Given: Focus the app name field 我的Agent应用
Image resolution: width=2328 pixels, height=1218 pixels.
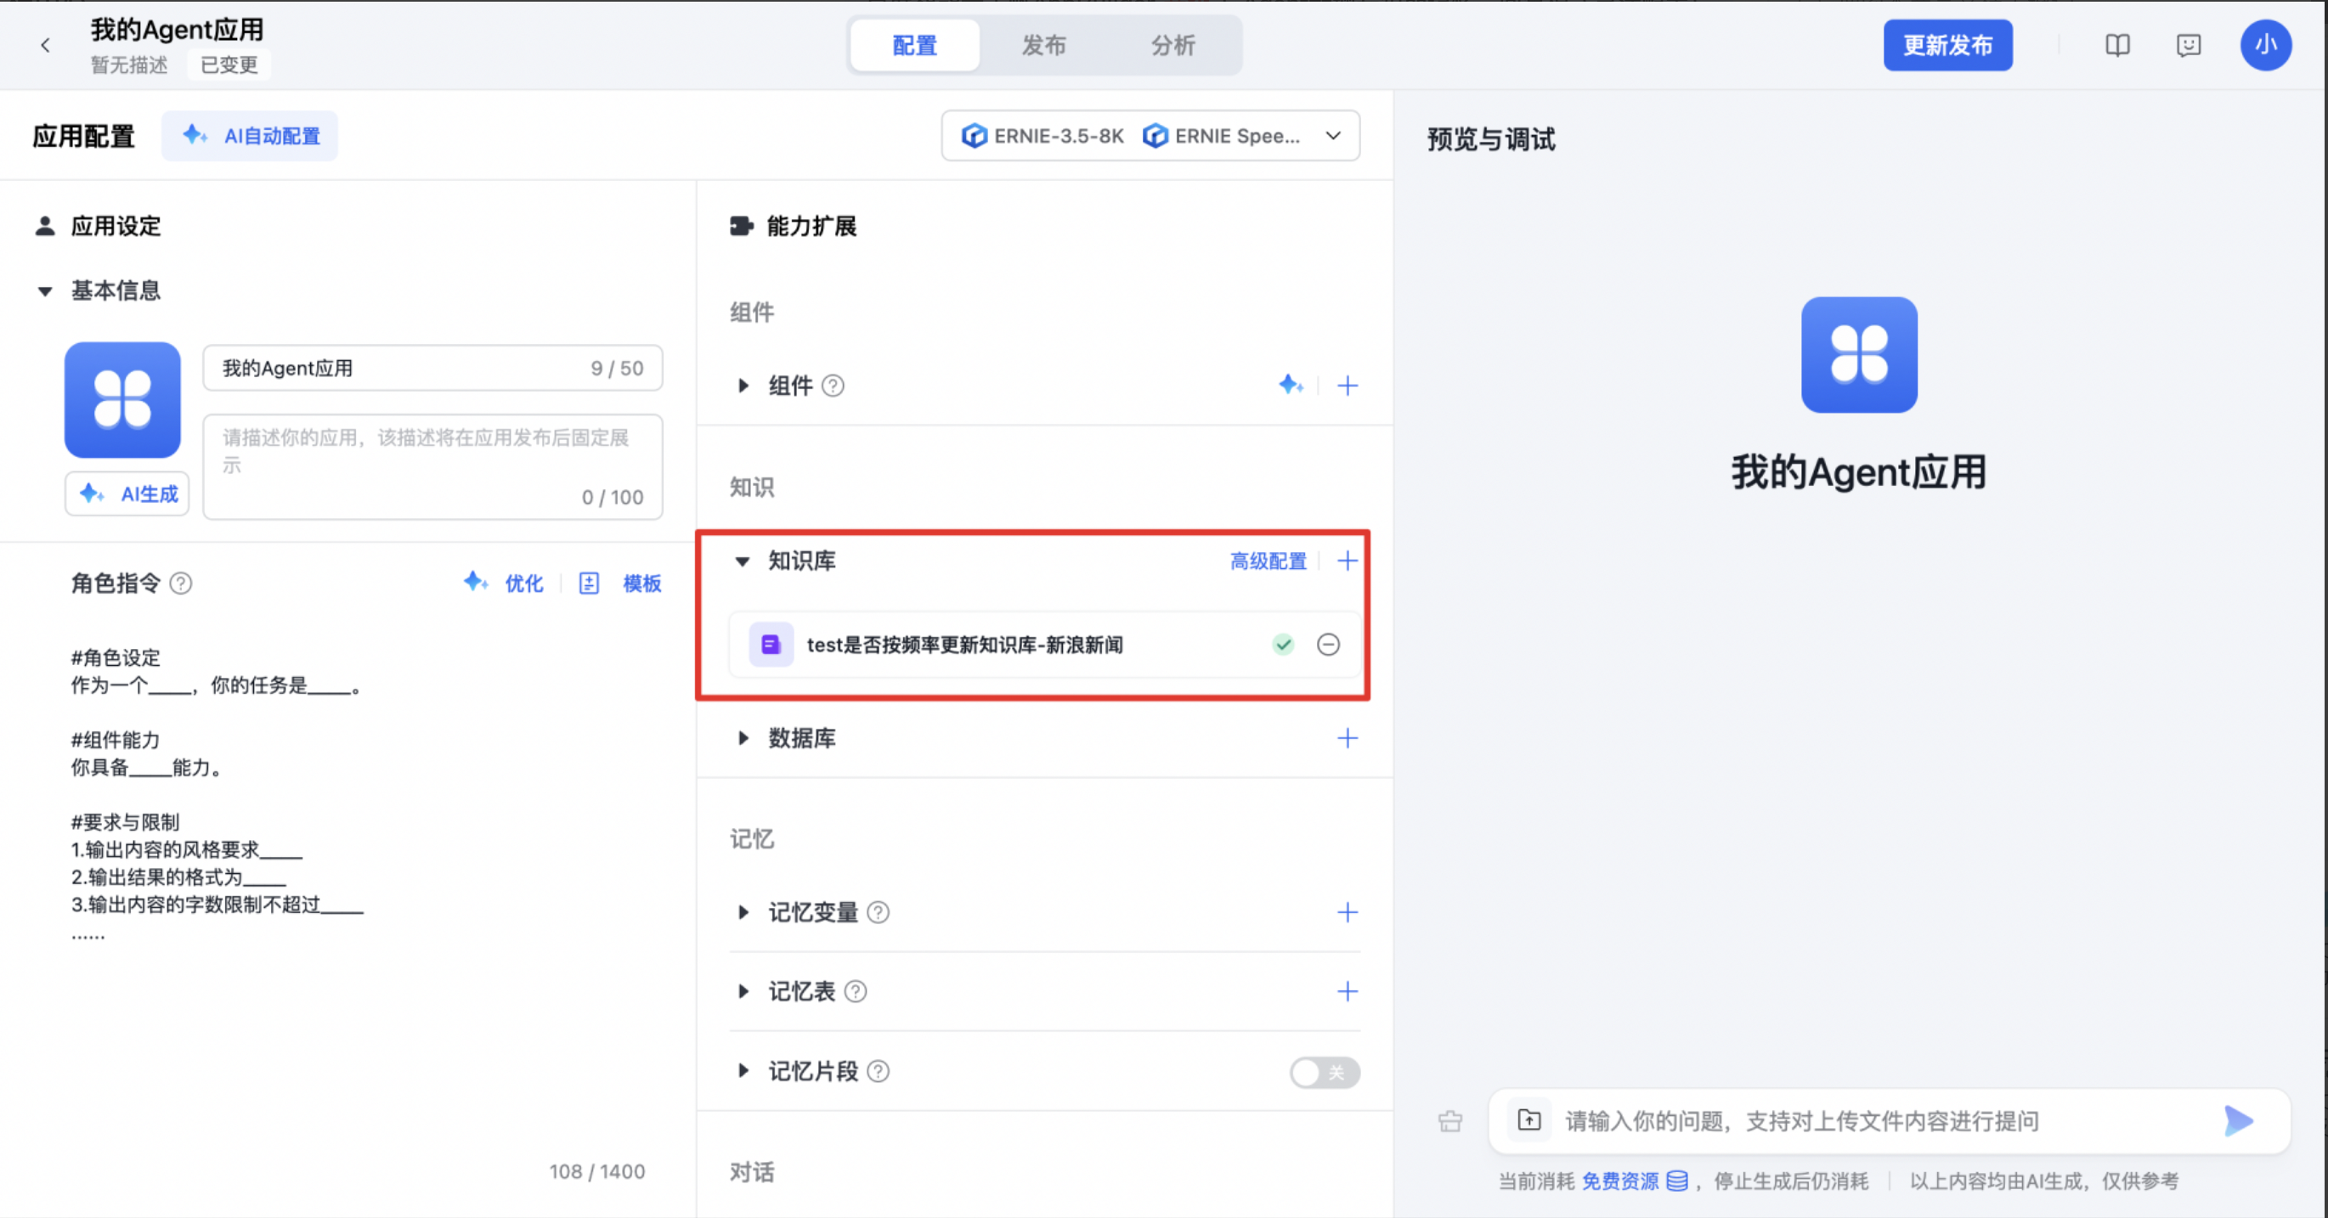Looking at the screenshot, I should point(432,368).
